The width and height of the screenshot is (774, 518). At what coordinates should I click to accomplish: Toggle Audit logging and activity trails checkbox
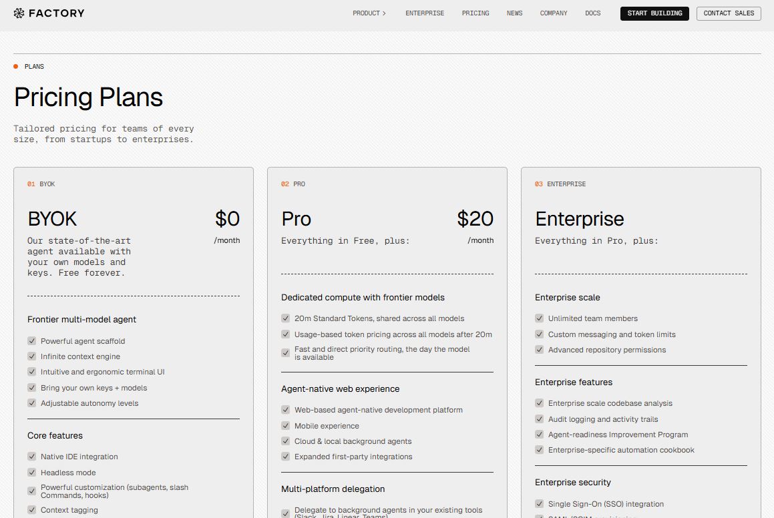tap(539, 419)
